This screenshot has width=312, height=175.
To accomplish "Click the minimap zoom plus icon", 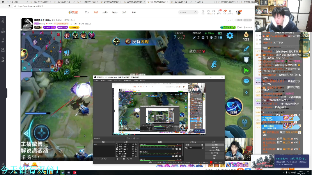I will tap(67, 72).
